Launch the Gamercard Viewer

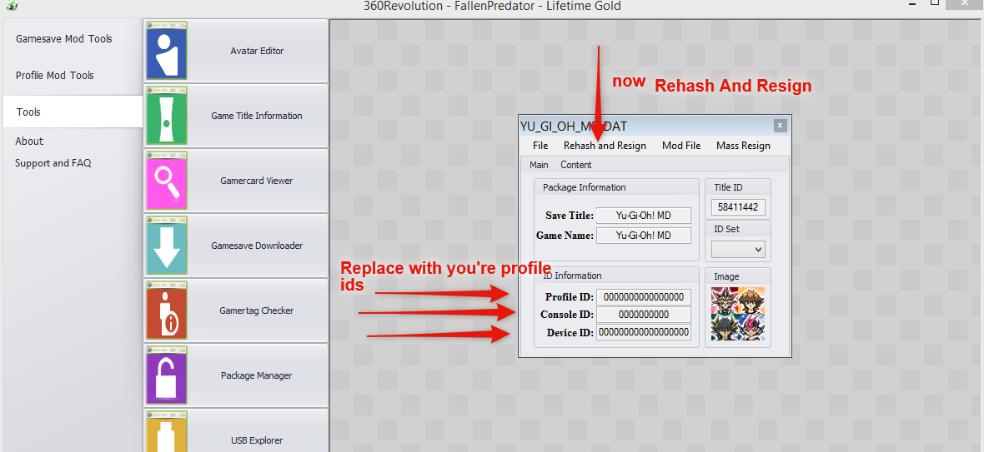[235, 181]
